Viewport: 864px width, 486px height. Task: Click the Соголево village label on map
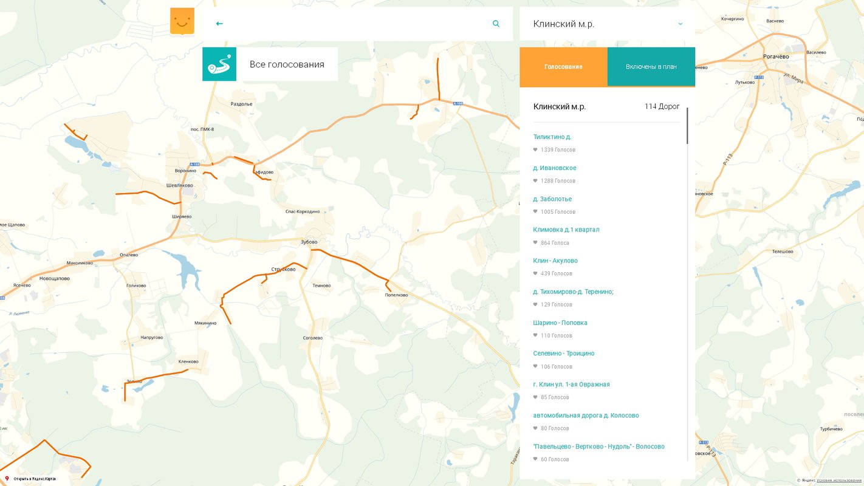312,338
